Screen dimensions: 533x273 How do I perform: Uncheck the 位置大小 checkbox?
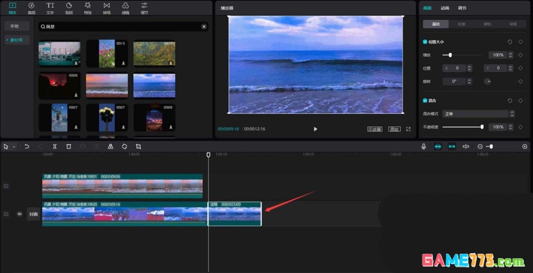(425, 42)
